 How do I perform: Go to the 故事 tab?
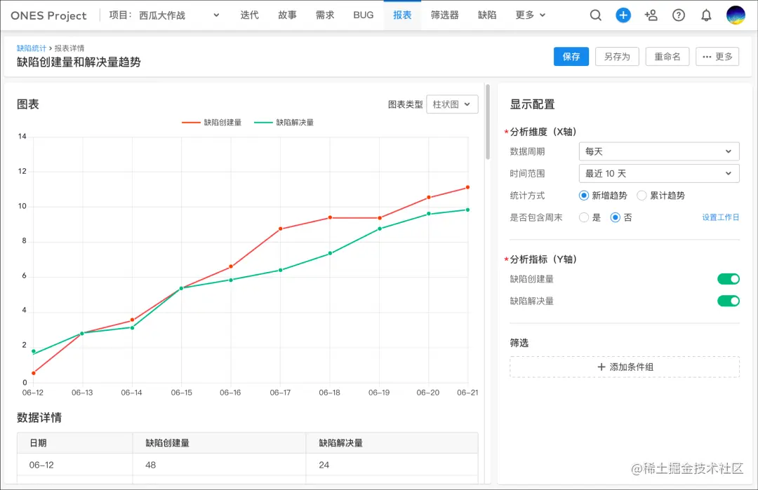pos(287,15)
